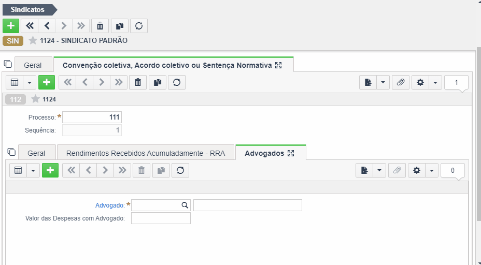Click the page vertical scrollbar
The width and height of the screenshot is (481, 265).
click(x=478, y=134)
